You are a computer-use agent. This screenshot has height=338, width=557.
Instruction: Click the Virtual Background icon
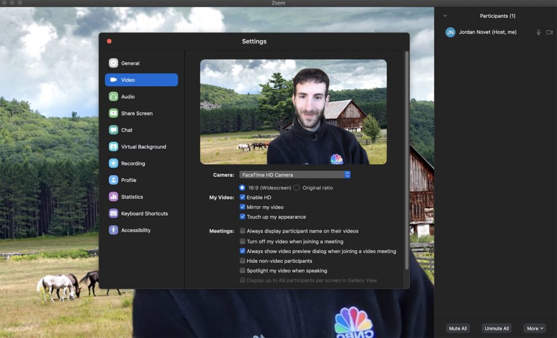[114, 147]
